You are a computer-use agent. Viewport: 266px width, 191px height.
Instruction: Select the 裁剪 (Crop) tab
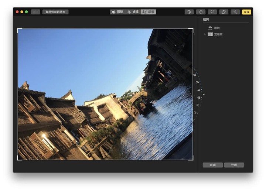149,12
